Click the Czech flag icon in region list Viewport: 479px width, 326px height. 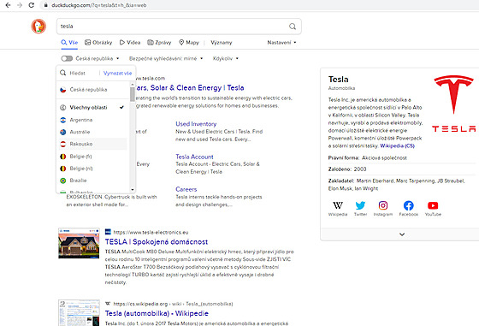click(63, 90)
